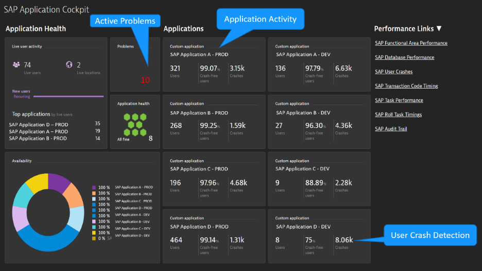Viewport: 482px width, 271px height.
Task: Expand the Performance Links arrow
Action: 439,29
